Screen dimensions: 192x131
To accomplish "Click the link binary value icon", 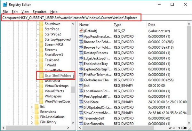I will tap(81, 86).
